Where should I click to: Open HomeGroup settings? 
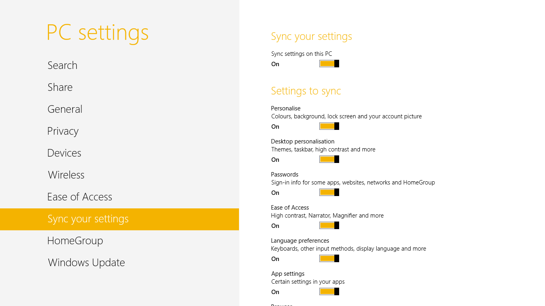coord(75,241)
